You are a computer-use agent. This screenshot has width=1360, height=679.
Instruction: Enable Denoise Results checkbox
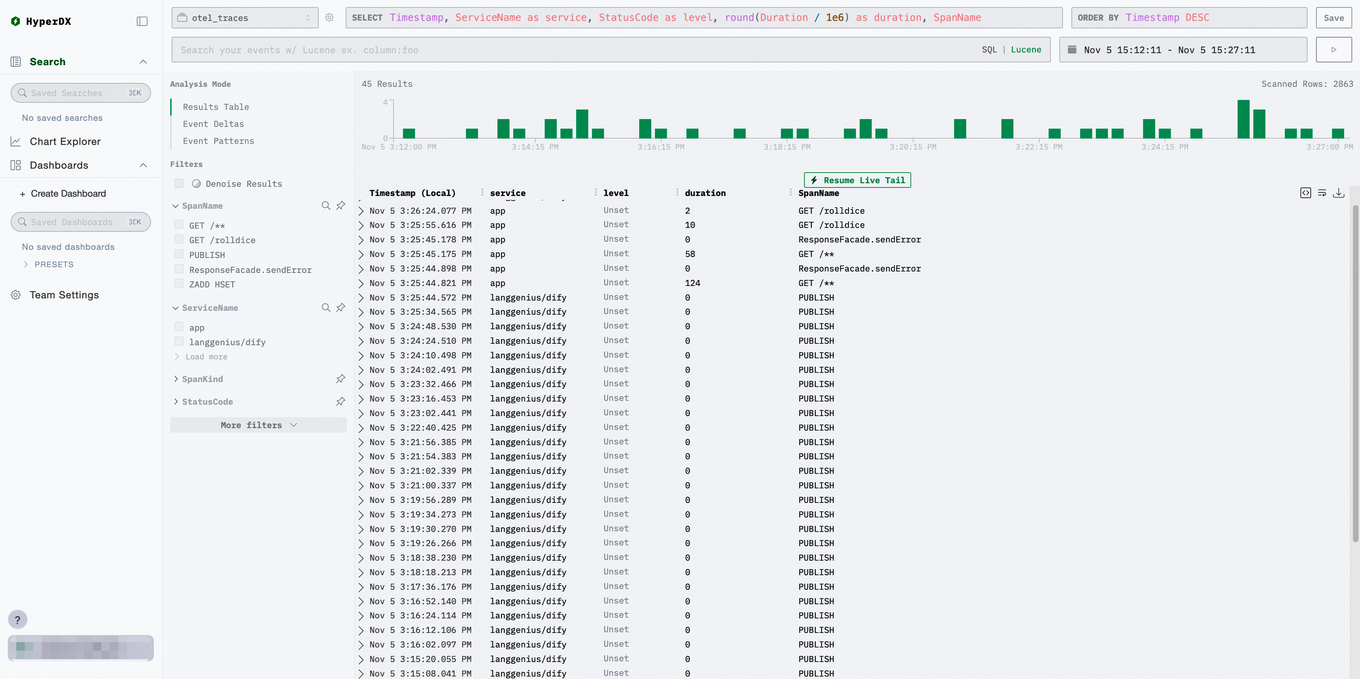click(179, 184)
